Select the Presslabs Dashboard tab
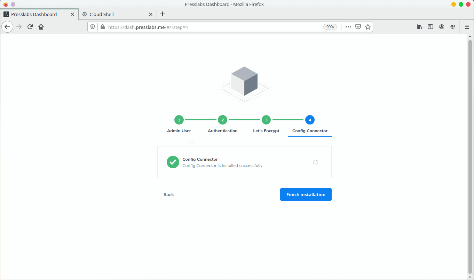The width and height of the screenshot is (474, 280). (x=39, y=14)
